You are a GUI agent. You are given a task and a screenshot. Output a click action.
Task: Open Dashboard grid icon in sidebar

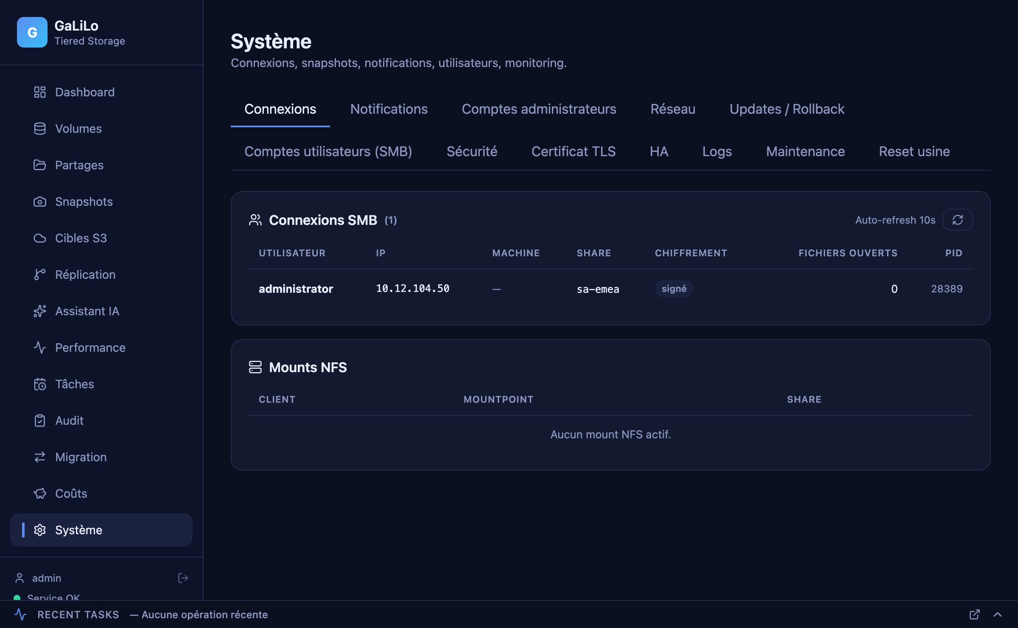(40, 92)
